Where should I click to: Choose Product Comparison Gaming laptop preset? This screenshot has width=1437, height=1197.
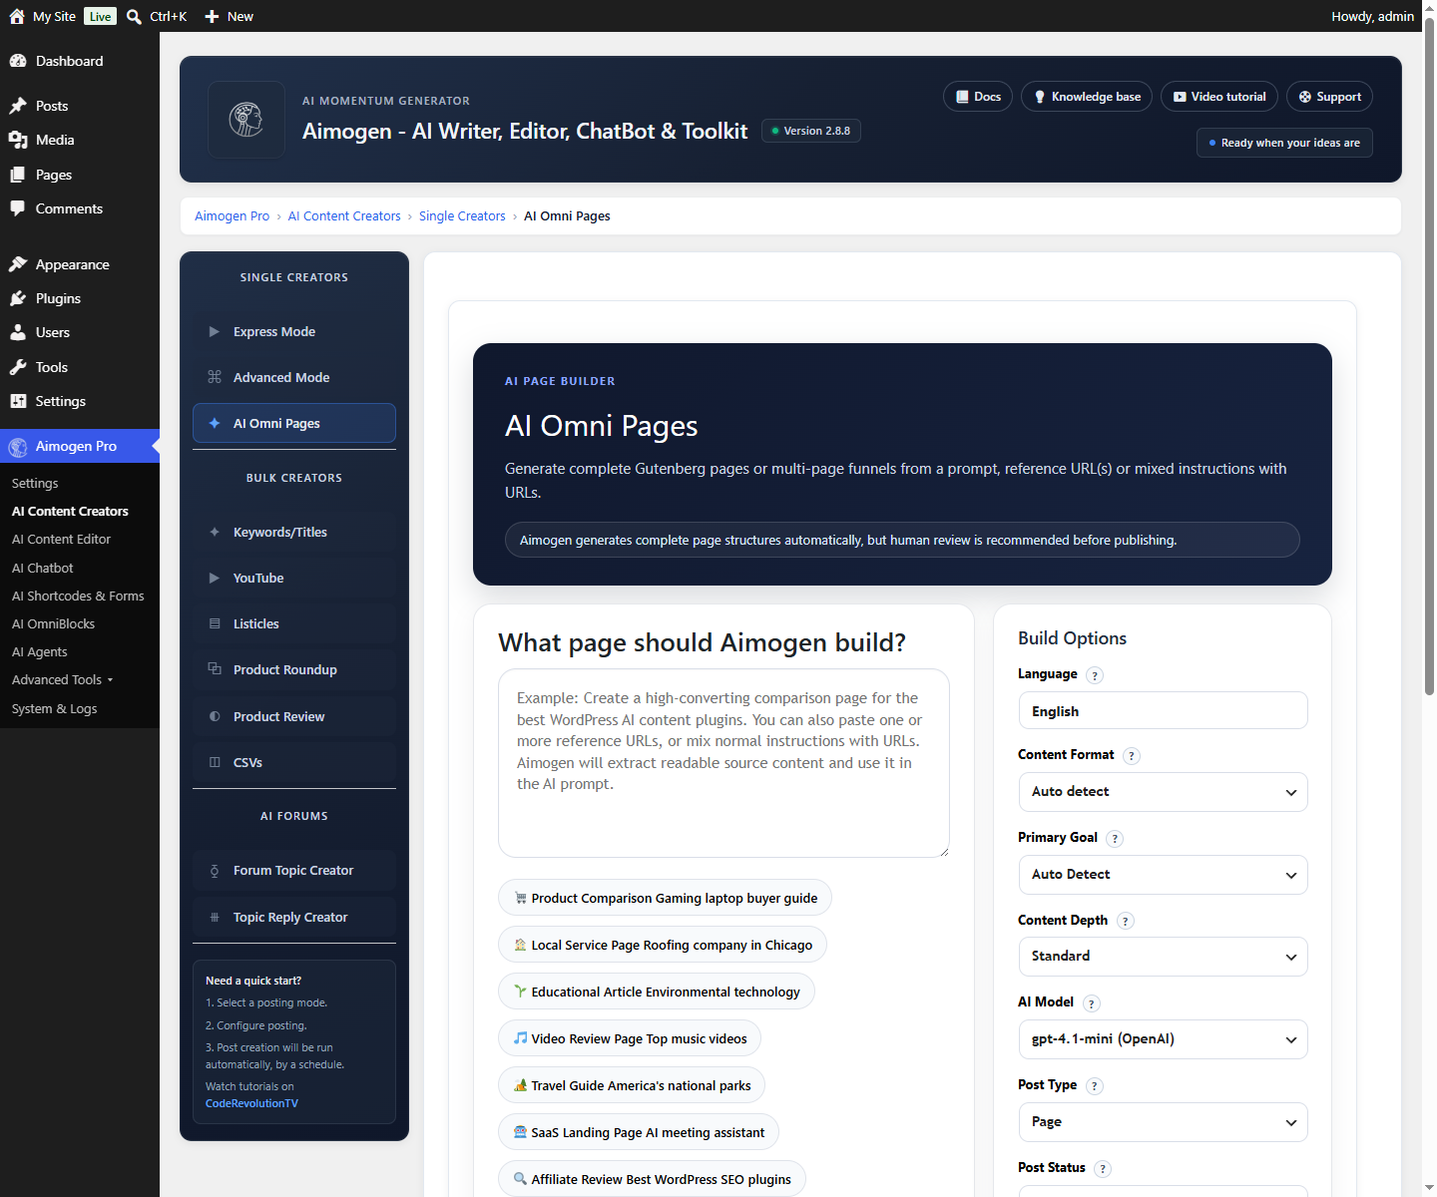tap(665, 898)
